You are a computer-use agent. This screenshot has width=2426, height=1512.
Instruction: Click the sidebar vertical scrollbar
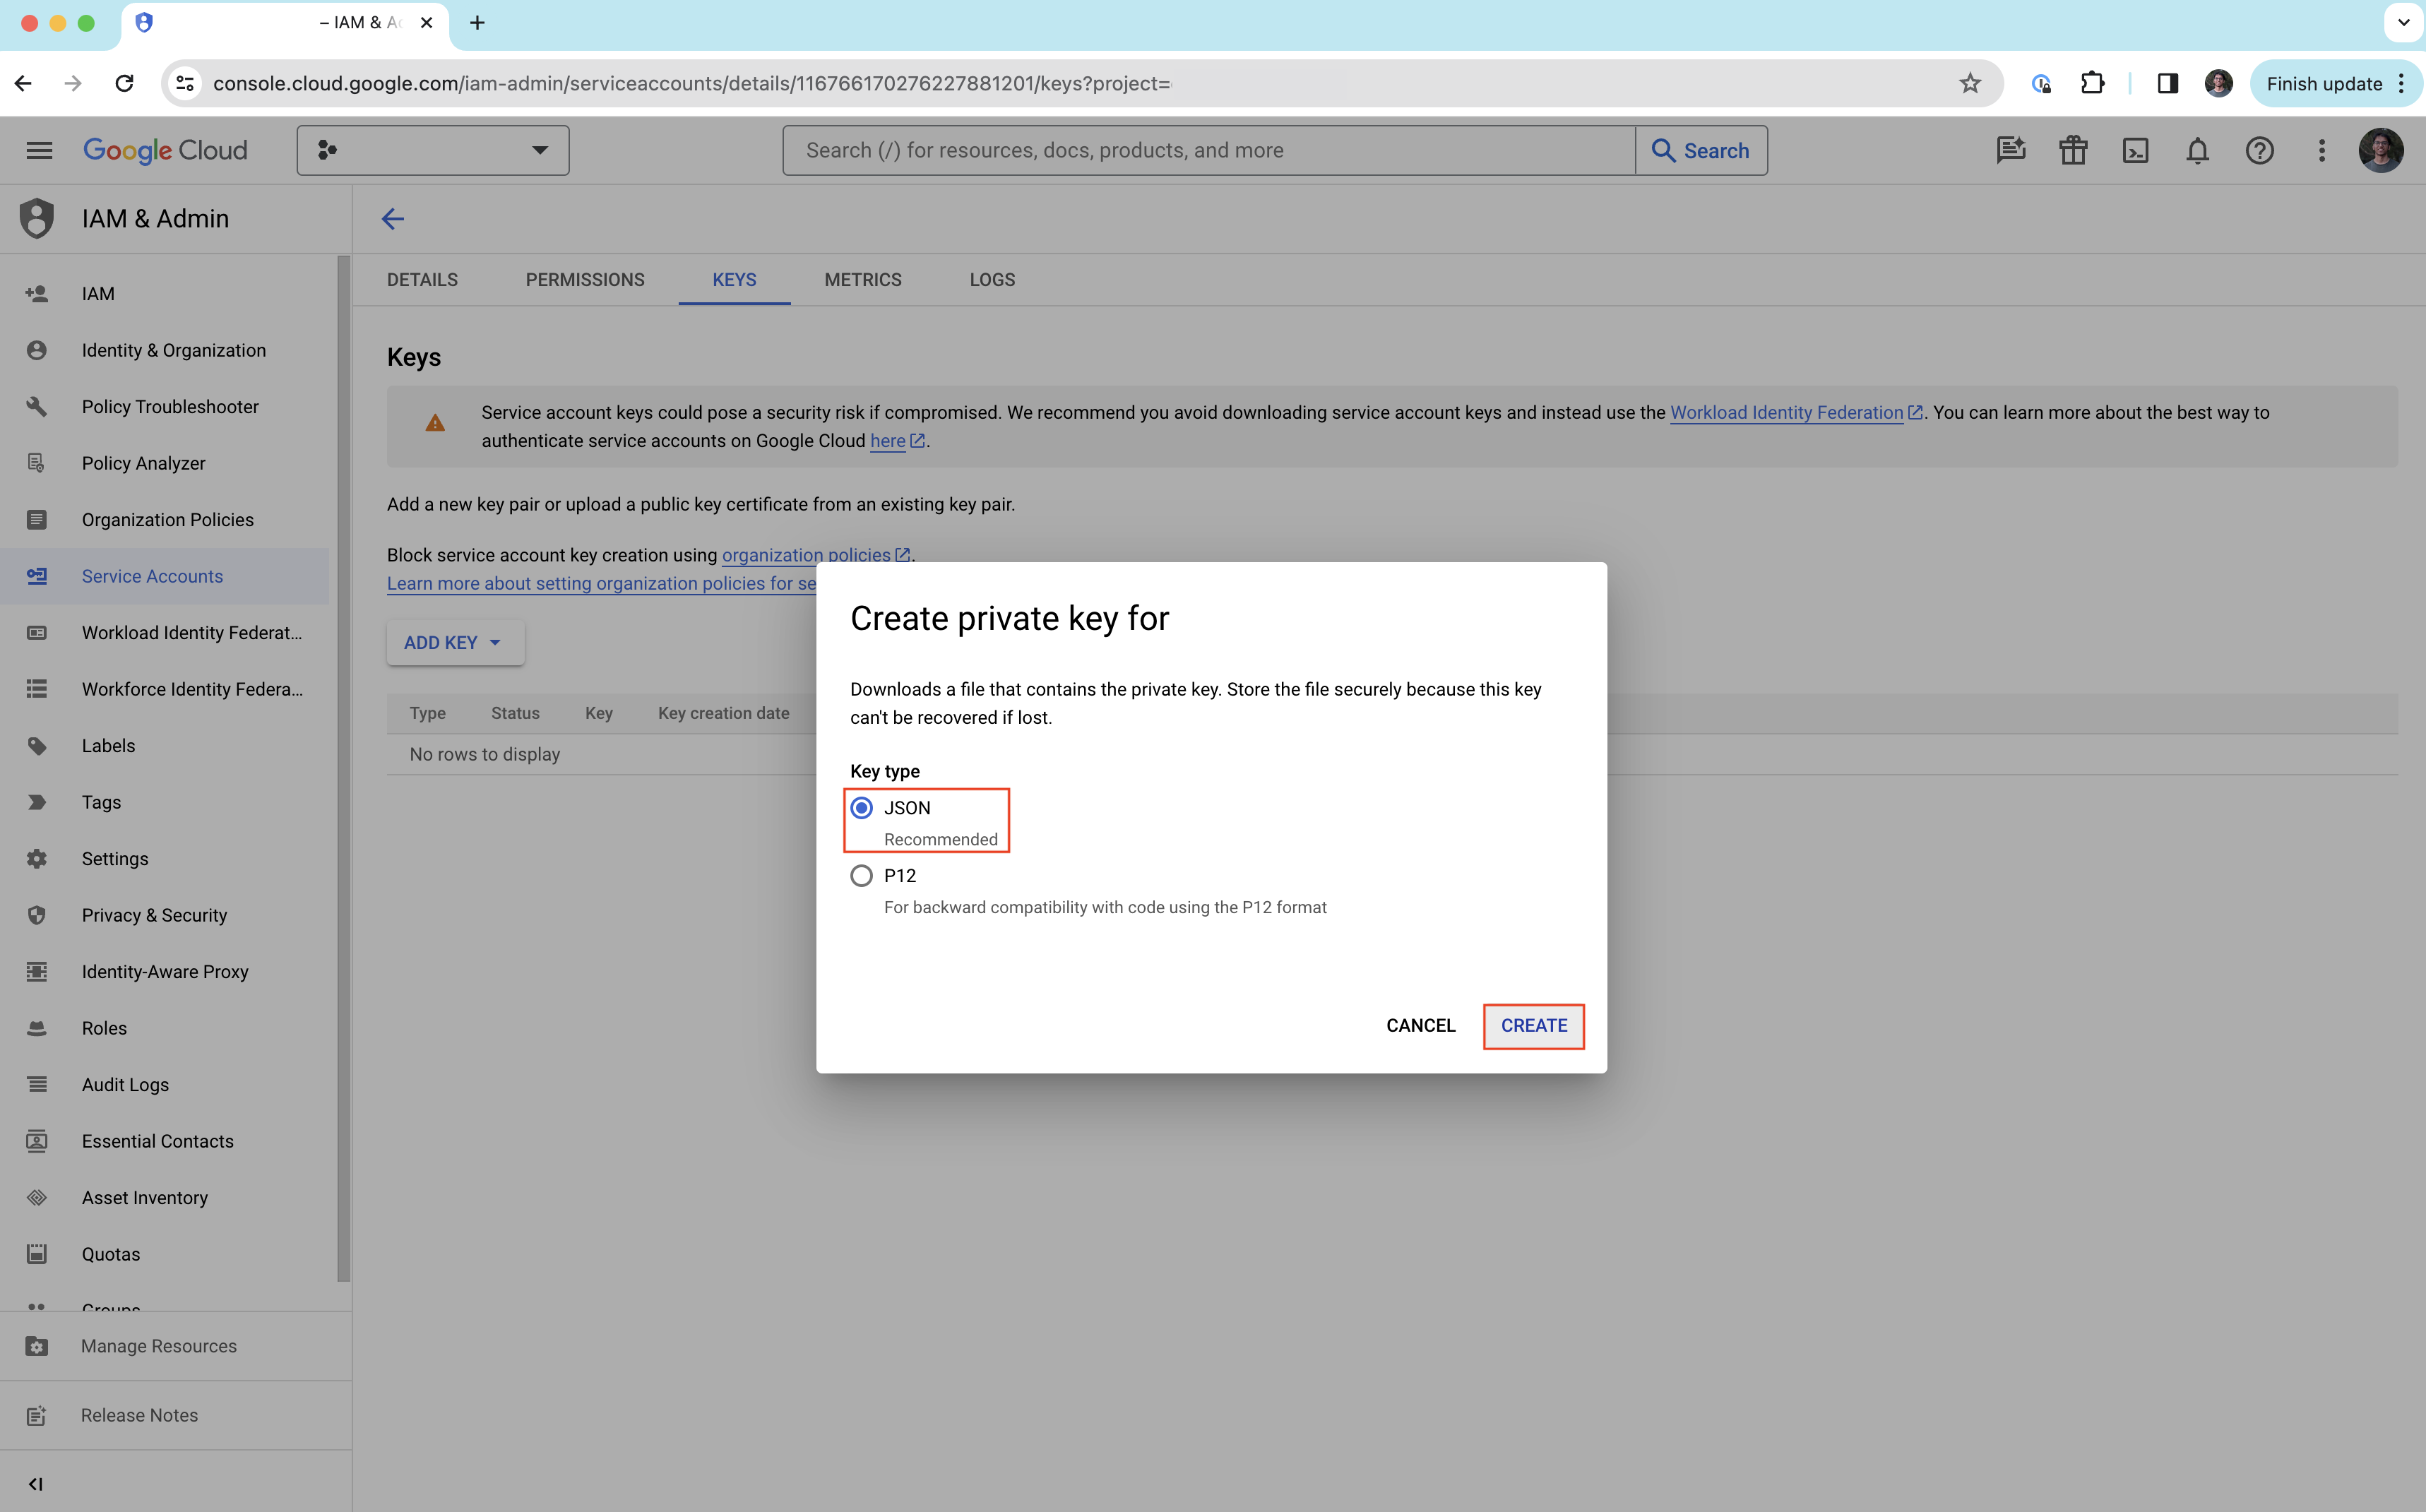click(343, 768)
